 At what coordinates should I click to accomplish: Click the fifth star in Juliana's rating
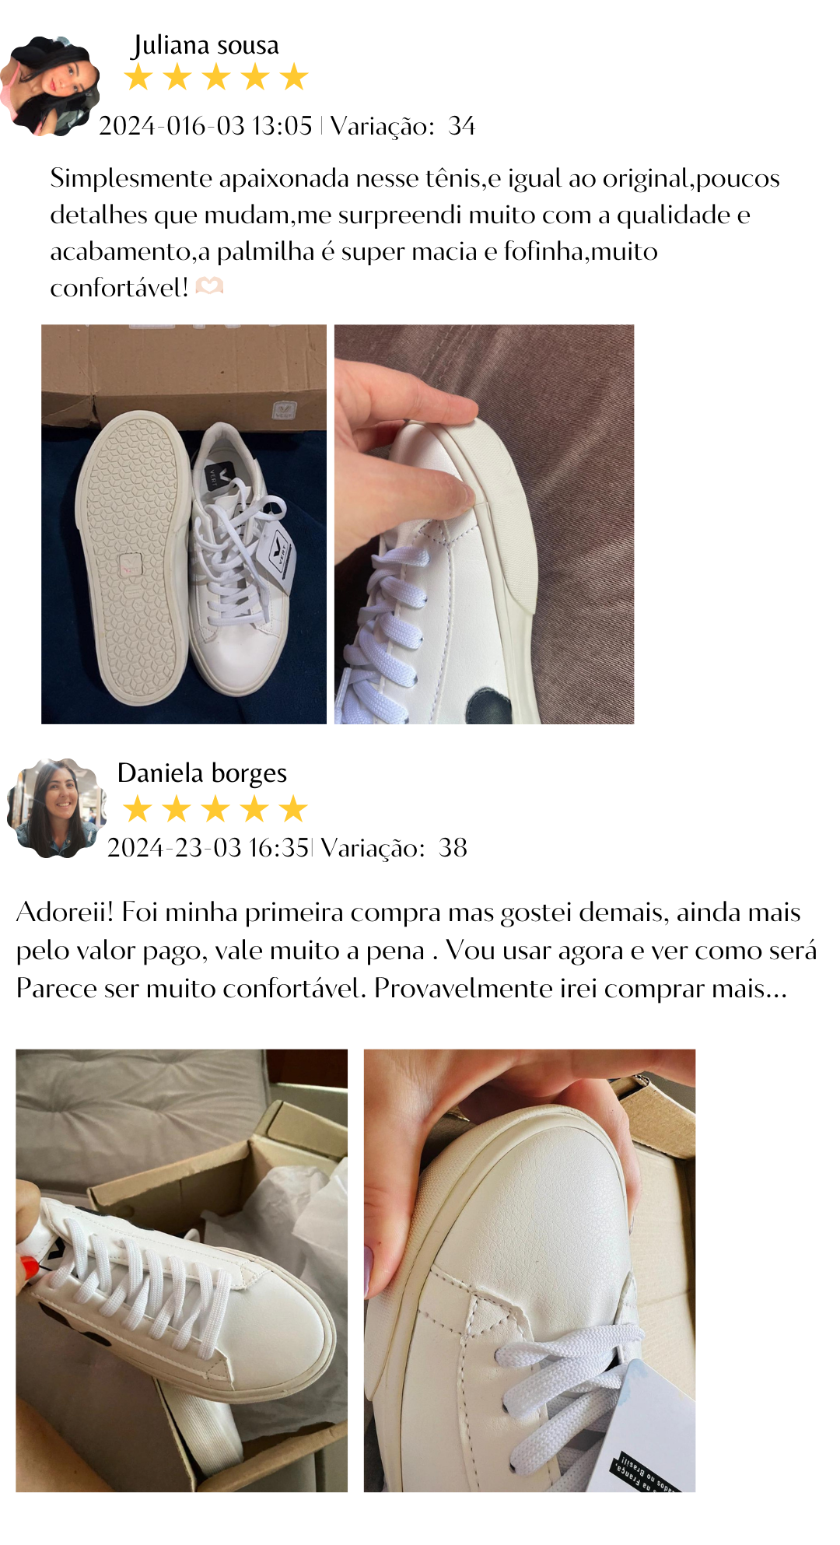[294, 78]
